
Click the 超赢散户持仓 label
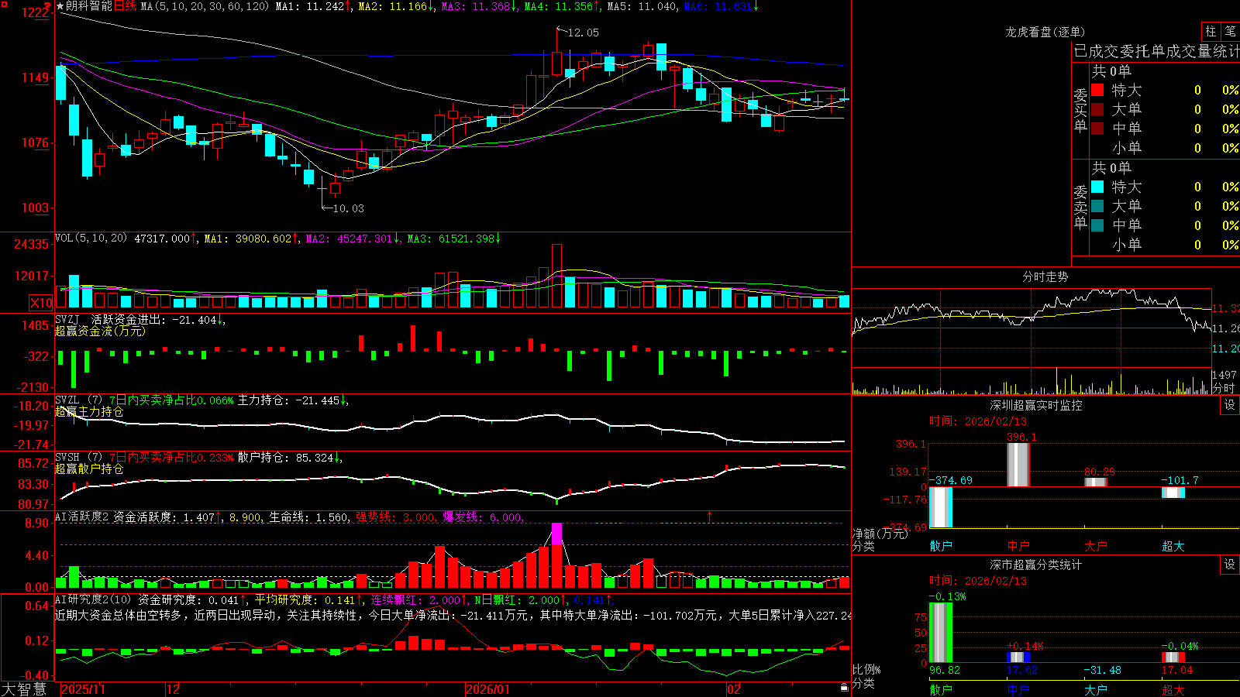(x=89, y=469)
